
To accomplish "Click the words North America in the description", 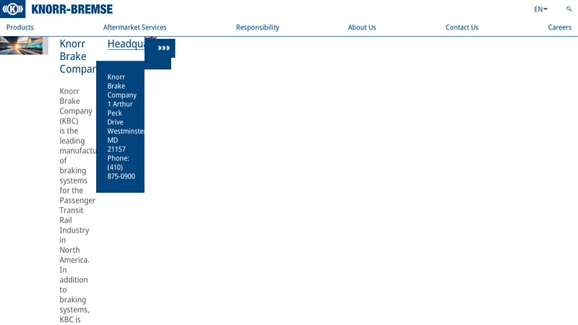I will [74, 255].
